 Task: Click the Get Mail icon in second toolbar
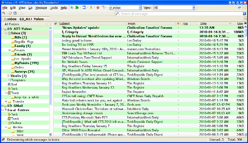tap(3, 14)
